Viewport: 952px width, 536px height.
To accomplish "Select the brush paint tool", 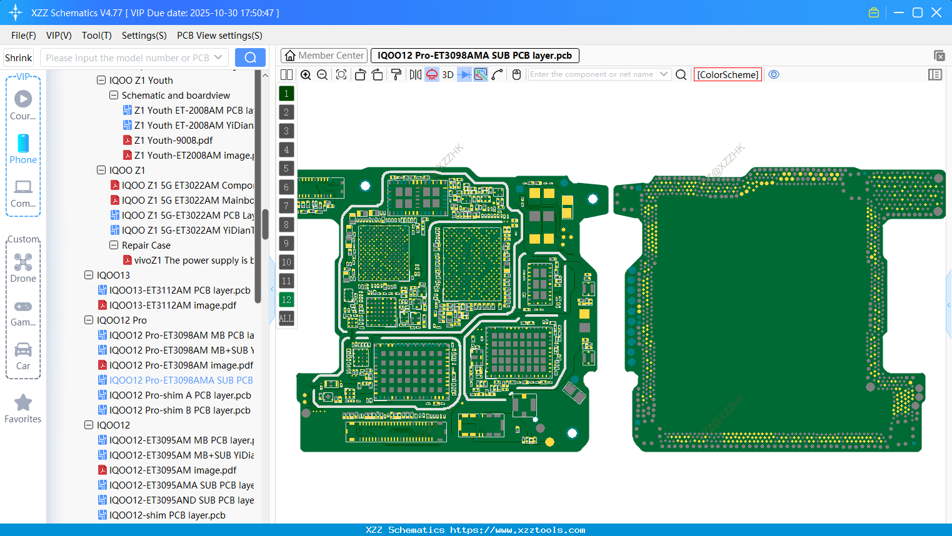I will pos(396,74).
